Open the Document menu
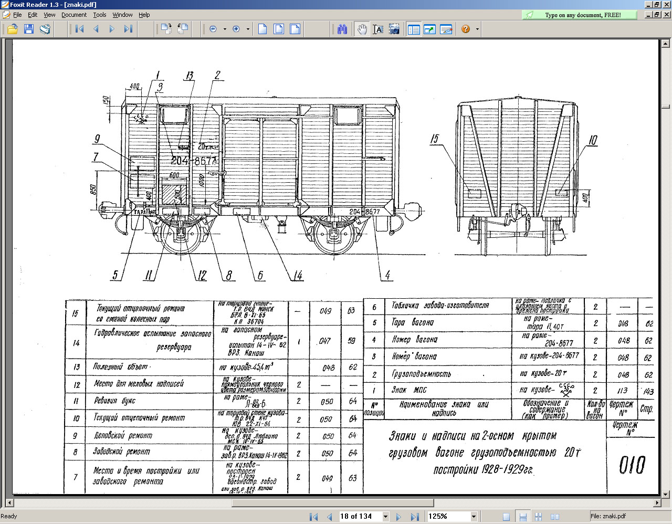 (x=74, y=15)
